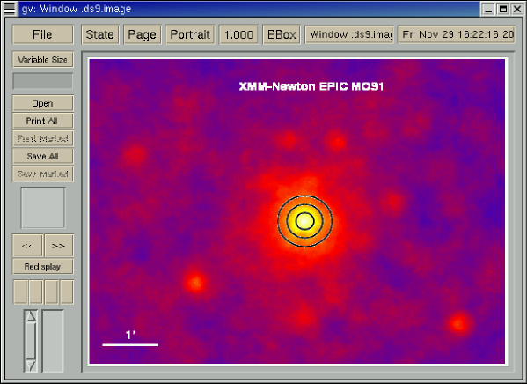Click the Redisplay button
Image resolution: width=527 pixels, height=384 pixels.
click(x=43, y=267)
